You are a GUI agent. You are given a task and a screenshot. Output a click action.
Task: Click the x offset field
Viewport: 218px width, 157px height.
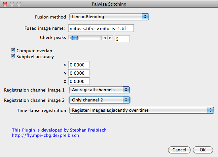pyautogui.click(x=79, y=64)
